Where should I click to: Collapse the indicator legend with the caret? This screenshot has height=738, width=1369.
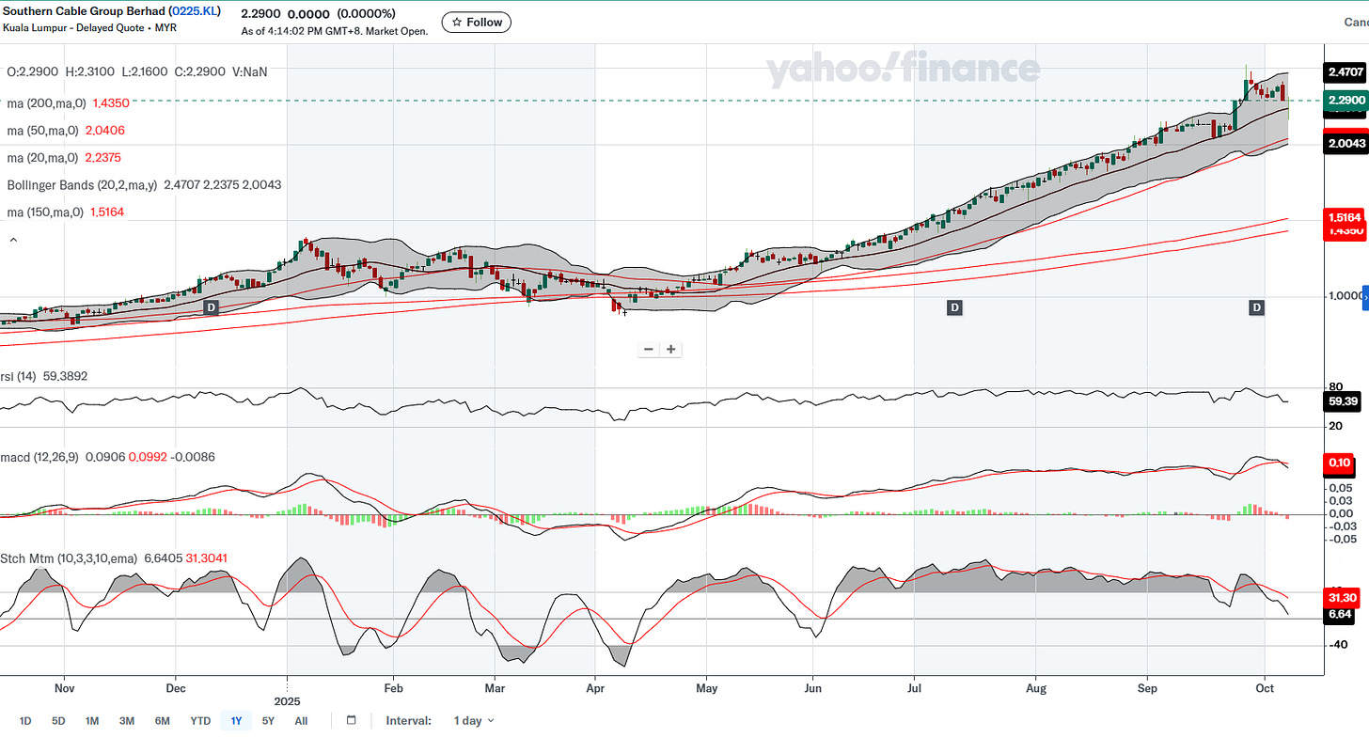tap(13, 241)
